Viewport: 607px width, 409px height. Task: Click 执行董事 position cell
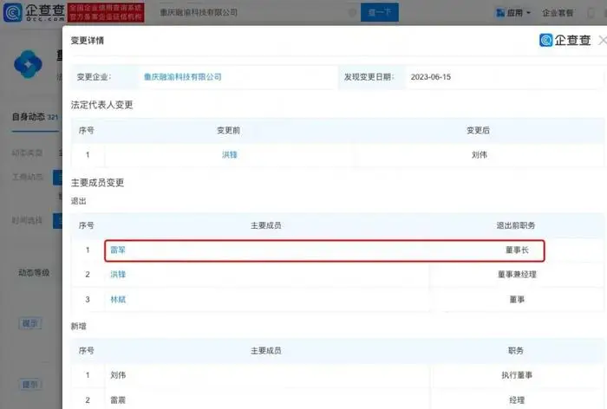[517, 375]
